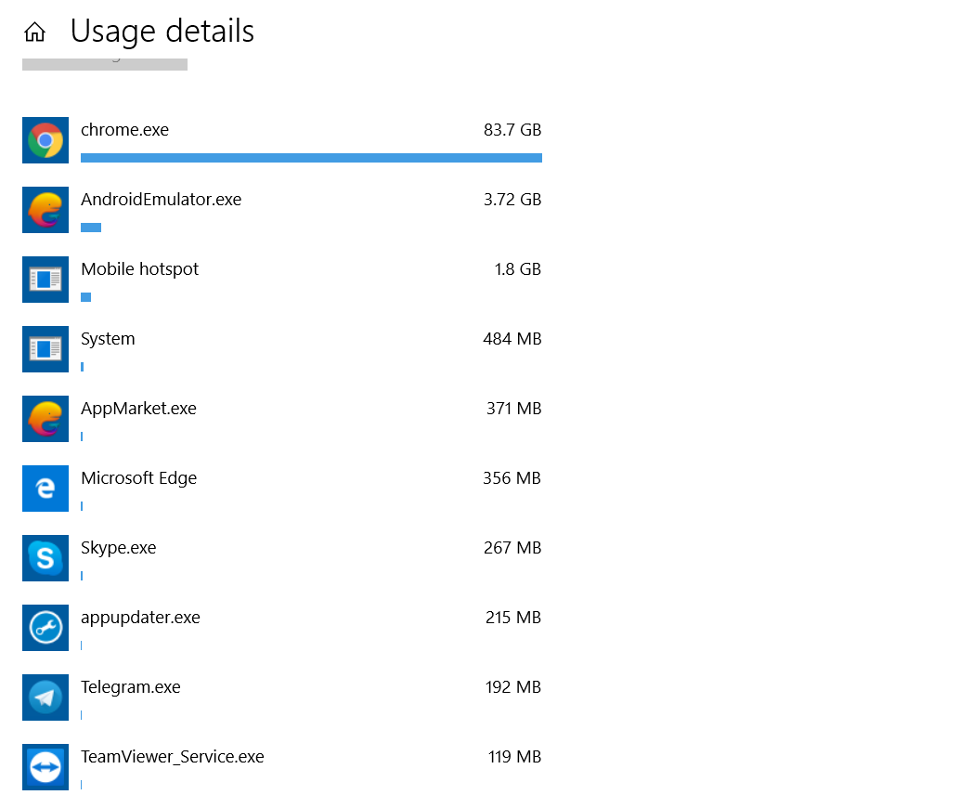Select the Skype.exe label

pyautogui.click(x=119, y=548)
